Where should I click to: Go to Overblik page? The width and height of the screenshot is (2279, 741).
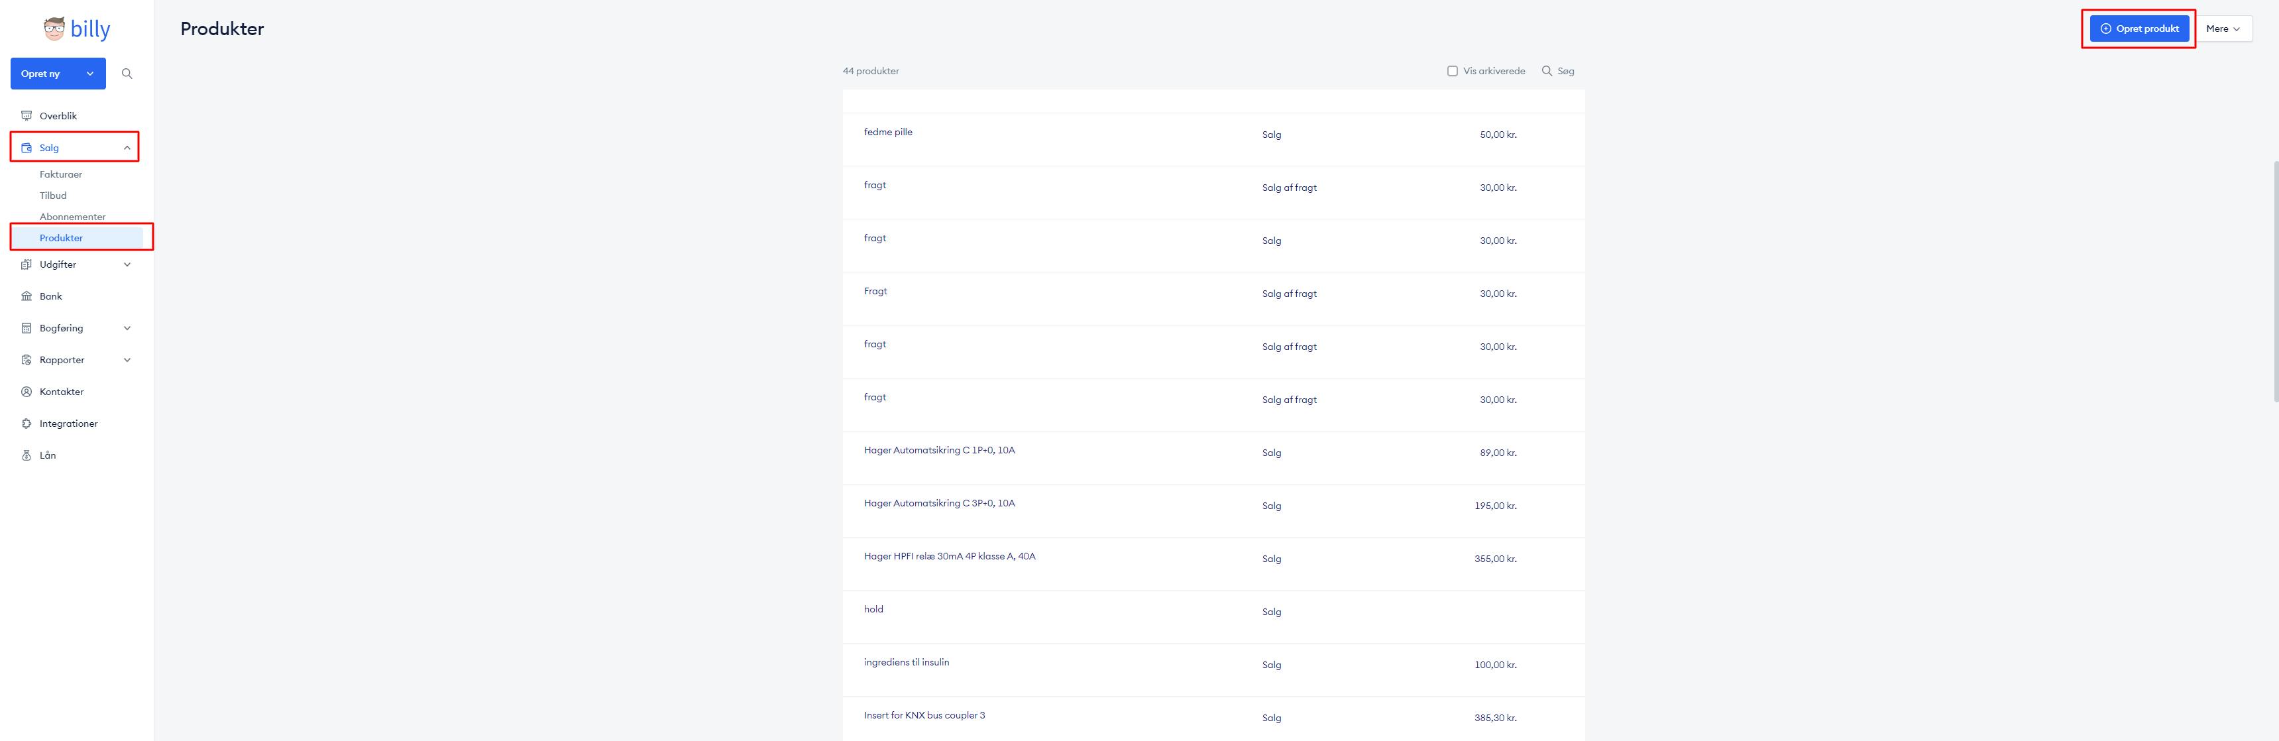58,116
